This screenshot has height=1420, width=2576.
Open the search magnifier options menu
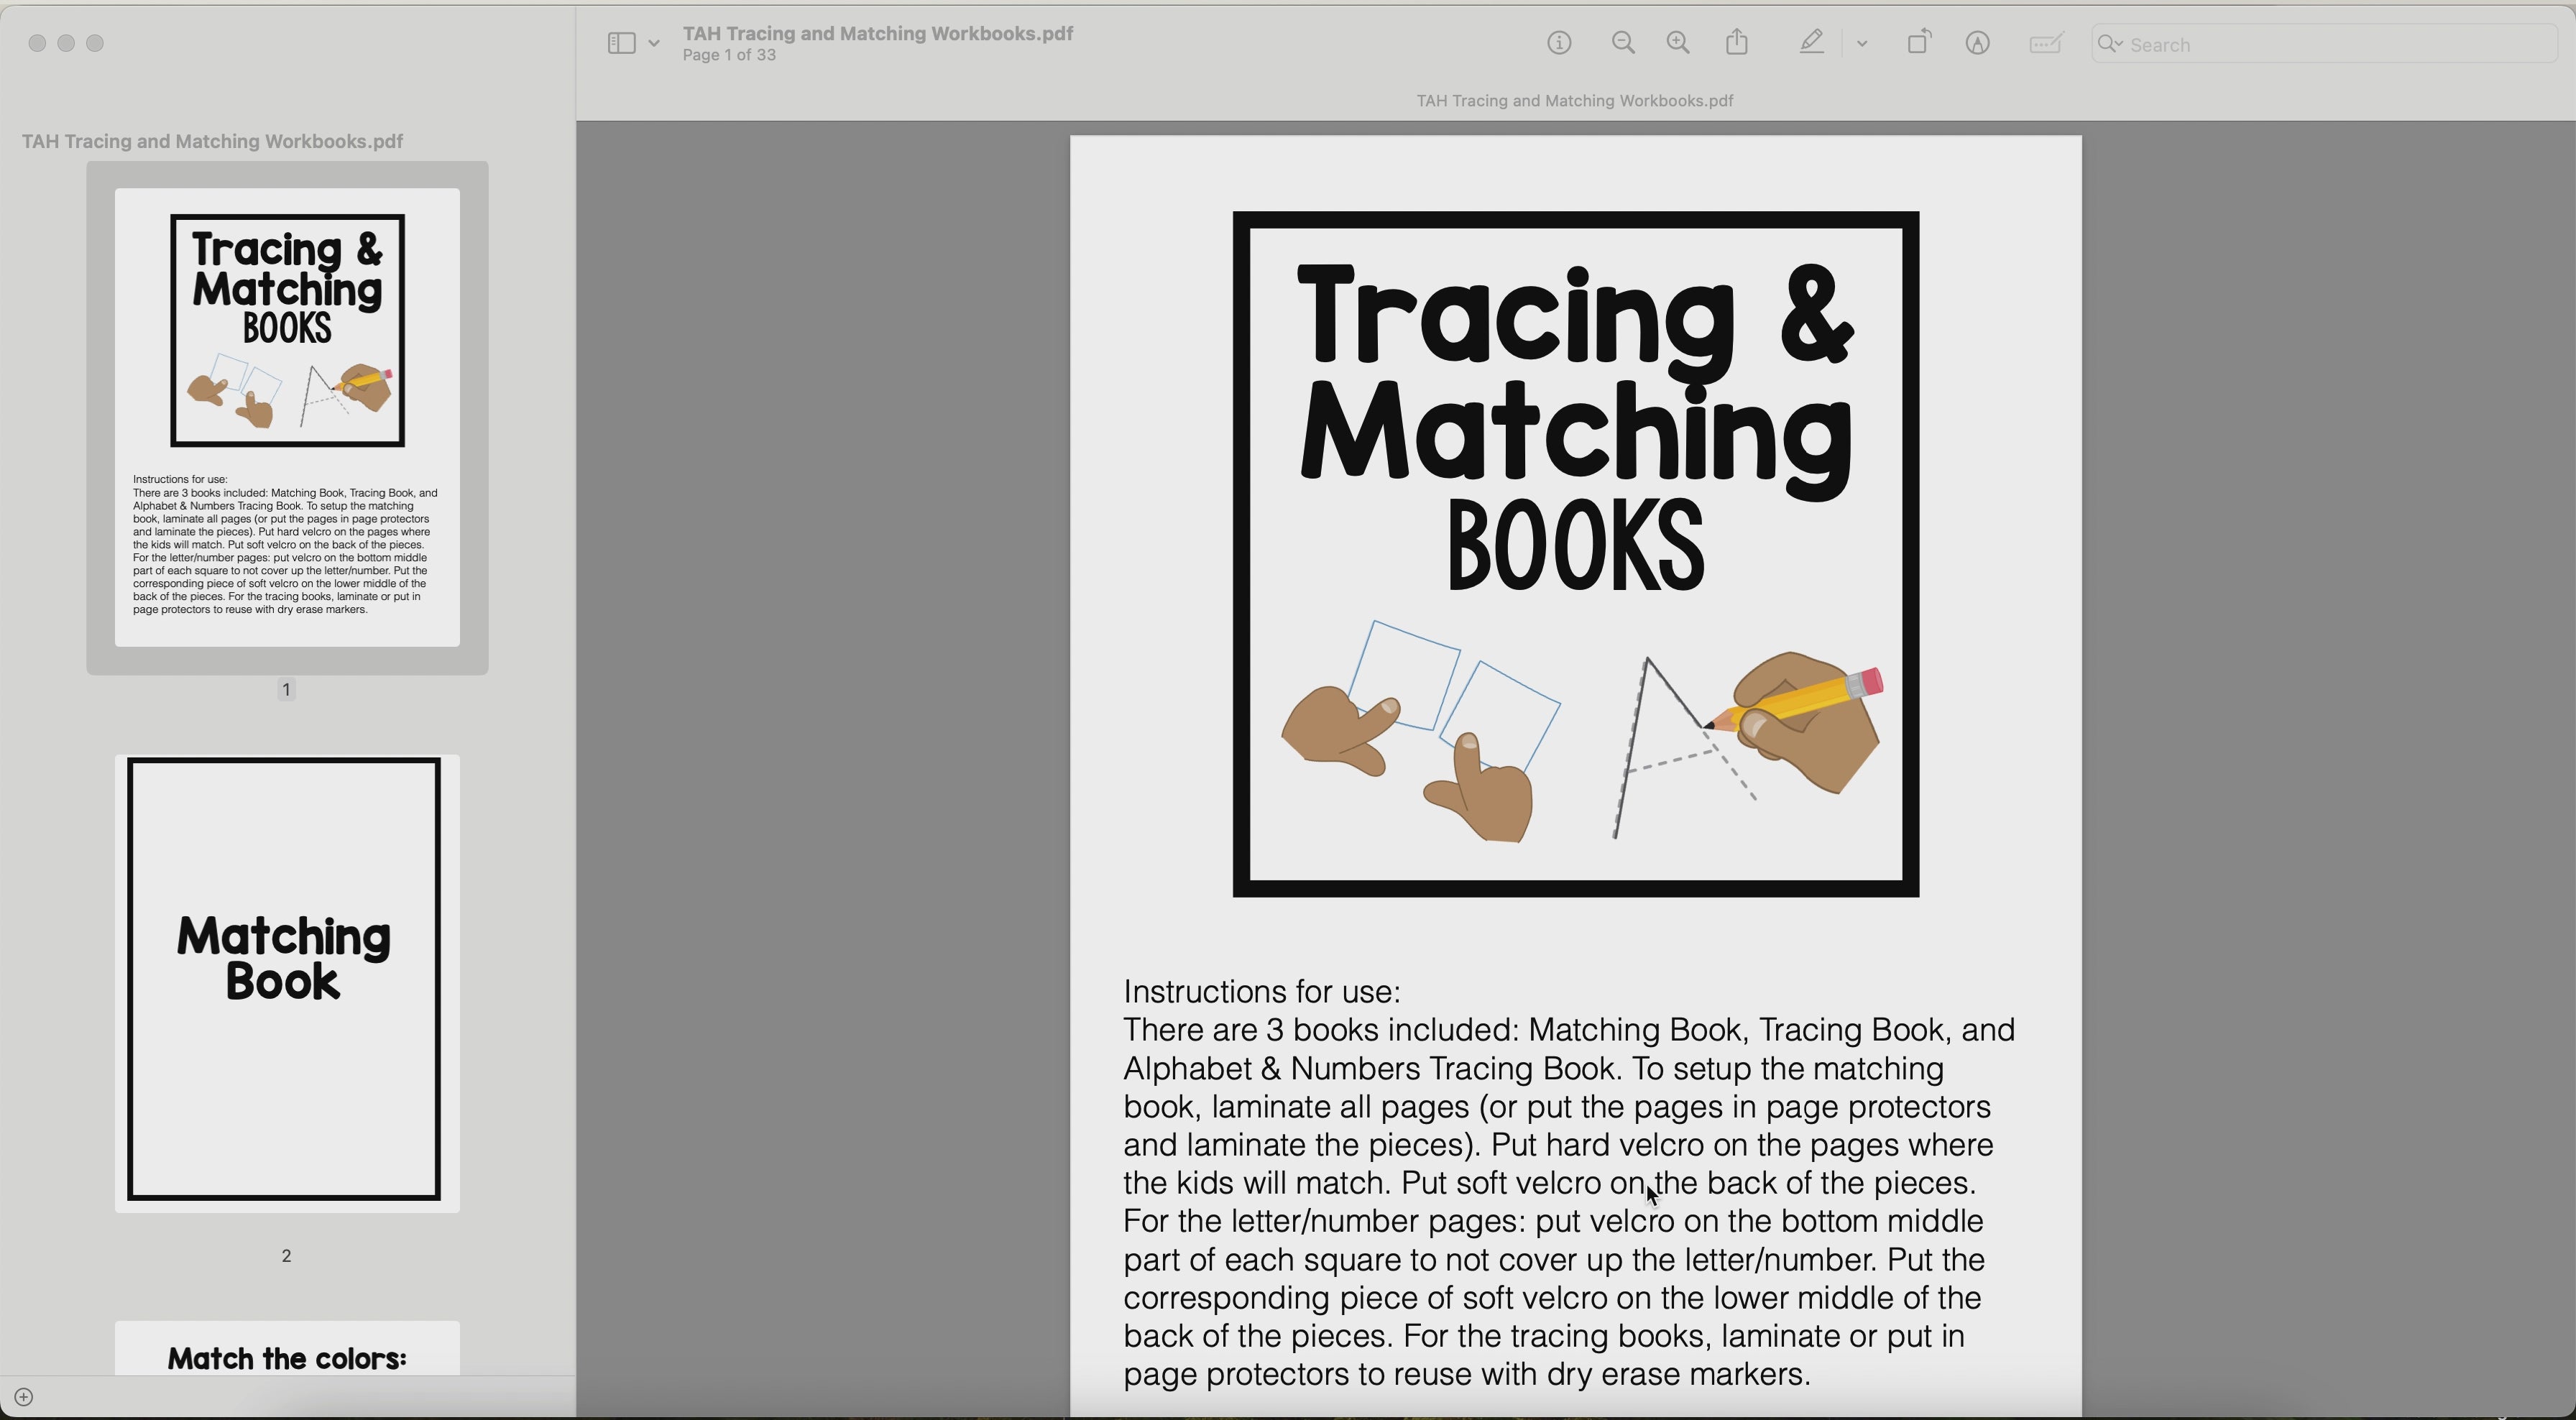point(2110,44)
